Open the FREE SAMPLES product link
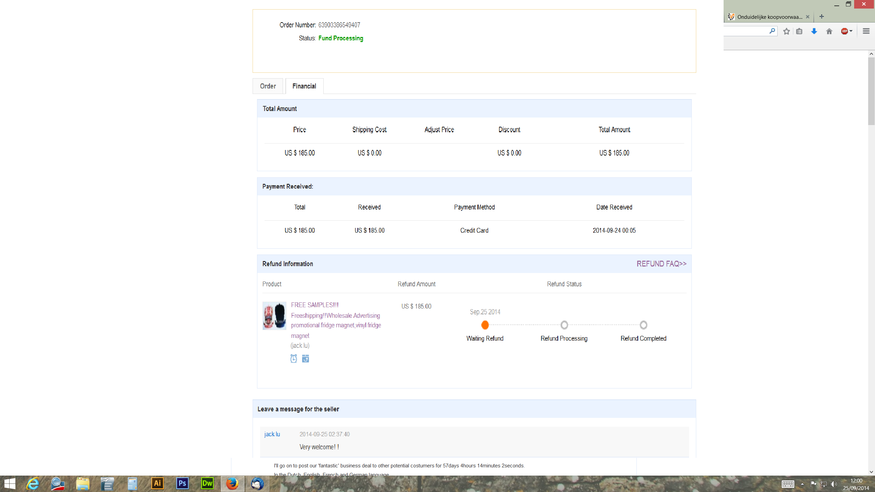The width and height of the screenshot is (875, 492). click(x=315, y=305)
